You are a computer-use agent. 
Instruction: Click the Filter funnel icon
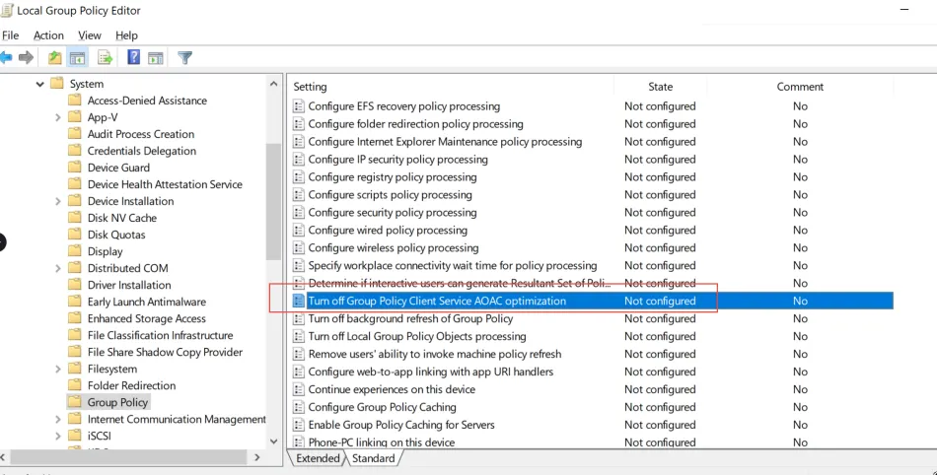tap(184, 58)
